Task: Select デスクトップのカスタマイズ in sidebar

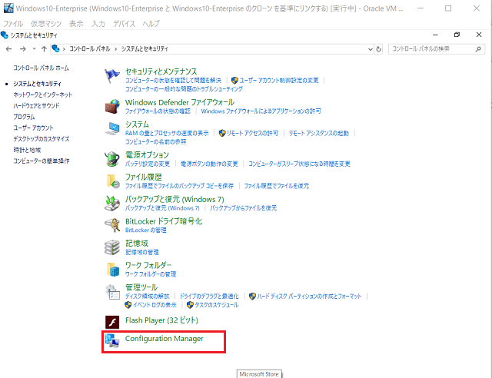Action: 41,138
